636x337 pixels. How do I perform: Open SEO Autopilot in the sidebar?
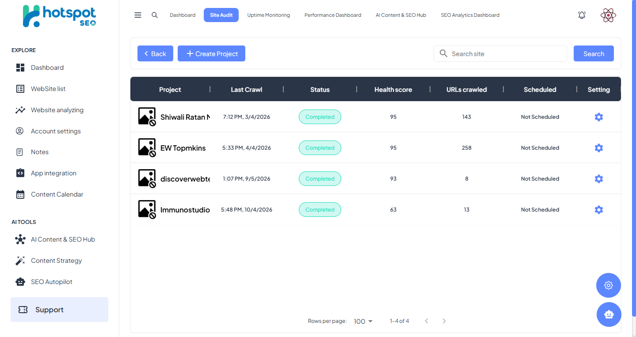[x=52, y=282]
